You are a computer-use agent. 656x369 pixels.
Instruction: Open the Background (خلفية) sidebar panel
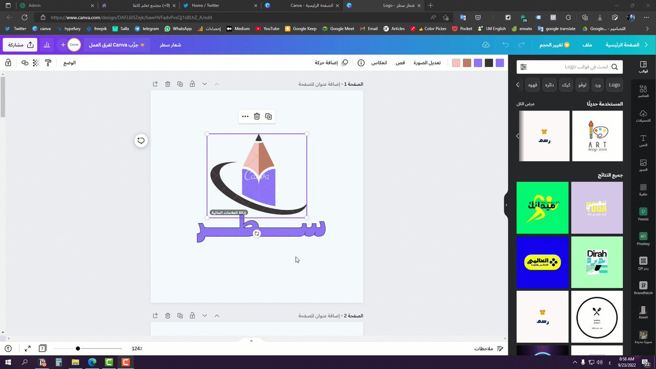point(643,190)
